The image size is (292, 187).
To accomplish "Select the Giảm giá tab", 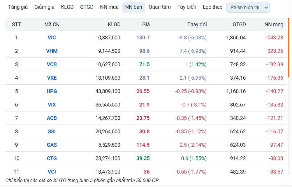I will point(44,7).
